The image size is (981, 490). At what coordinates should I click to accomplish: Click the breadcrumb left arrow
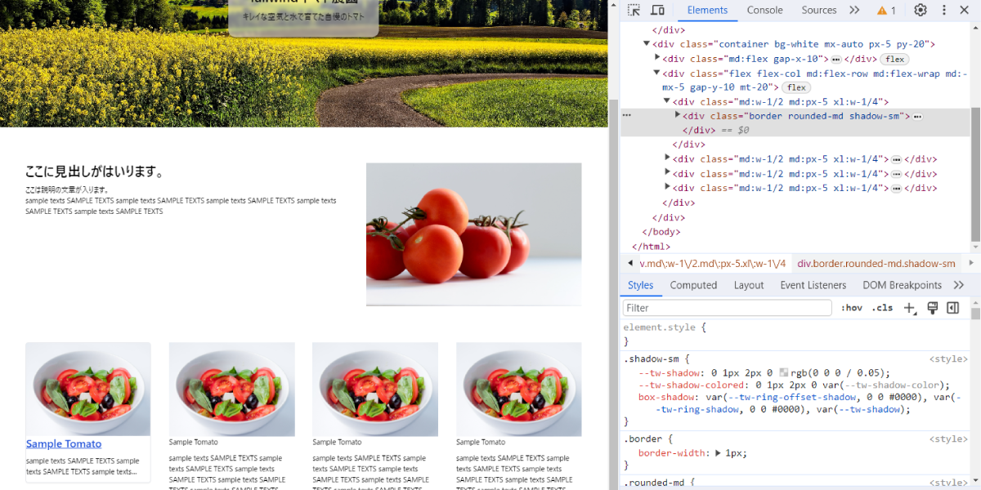click(629, 263)
